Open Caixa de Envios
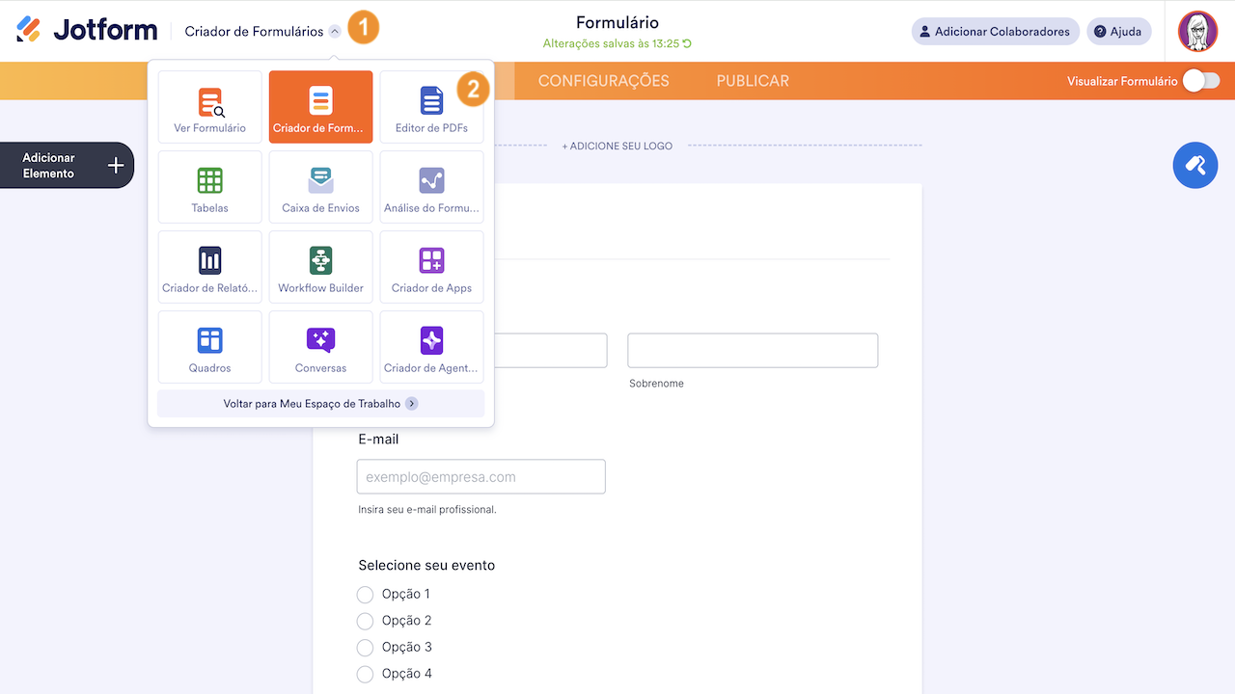The width and height of the screenshot is (1235, 694). click(320, 186)
